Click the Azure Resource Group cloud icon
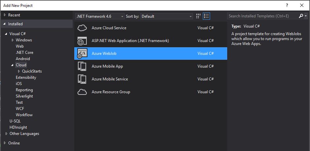310x151 pixels. tap(82, 92)
